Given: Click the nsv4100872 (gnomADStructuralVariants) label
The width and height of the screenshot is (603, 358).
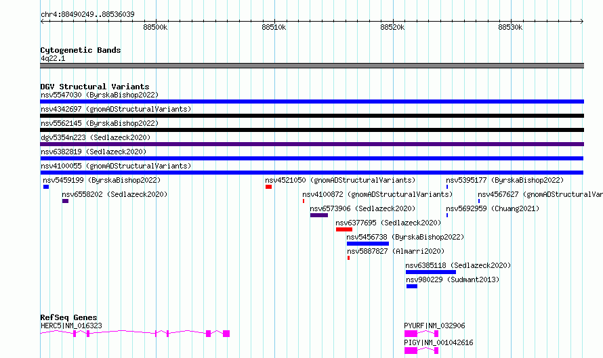Looking at the screenshot, I should pos(377,194).
